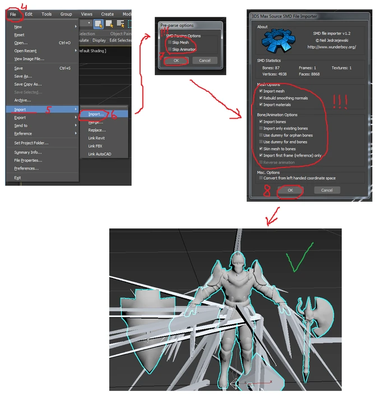Click Link FBX in the submenu

(95, 146)
